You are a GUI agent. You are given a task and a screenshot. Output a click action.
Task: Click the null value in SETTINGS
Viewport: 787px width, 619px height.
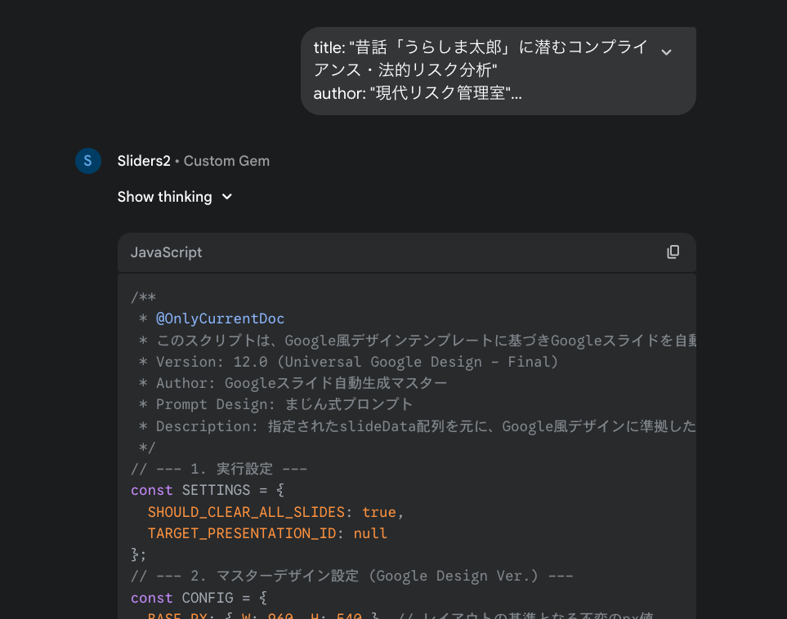coord(370,533)
